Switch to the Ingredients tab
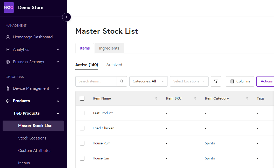 click(109, 48)
